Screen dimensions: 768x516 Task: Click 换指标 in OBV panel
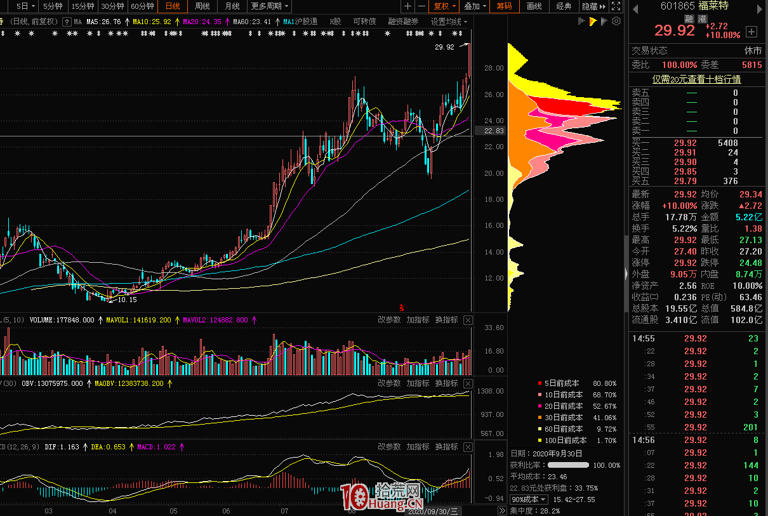(x=447, y=383)
